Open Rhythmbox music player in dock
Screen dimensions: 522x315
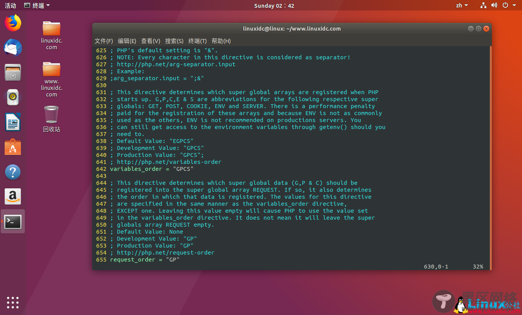pos(13,97)
